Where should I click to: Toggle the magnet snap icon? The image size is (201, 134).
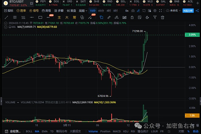147,17
